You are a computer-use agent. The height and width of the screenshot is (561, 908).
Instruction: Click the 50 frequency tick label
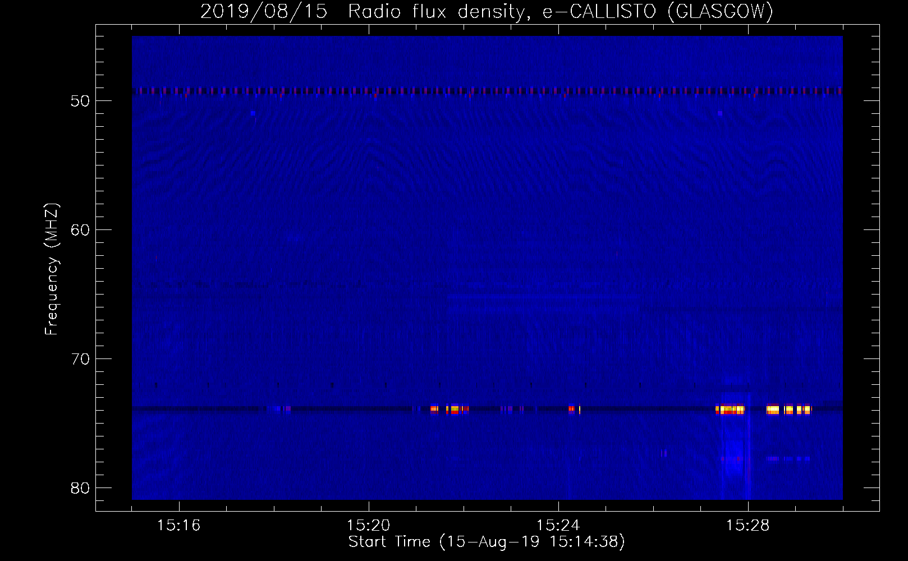(x=80, y=101)
